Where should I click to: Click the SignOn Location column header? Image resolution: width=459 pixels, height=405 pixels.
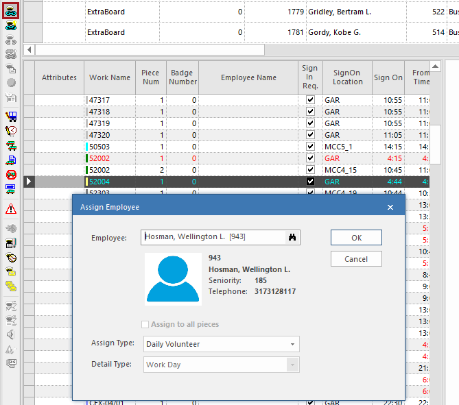[347, 77]
